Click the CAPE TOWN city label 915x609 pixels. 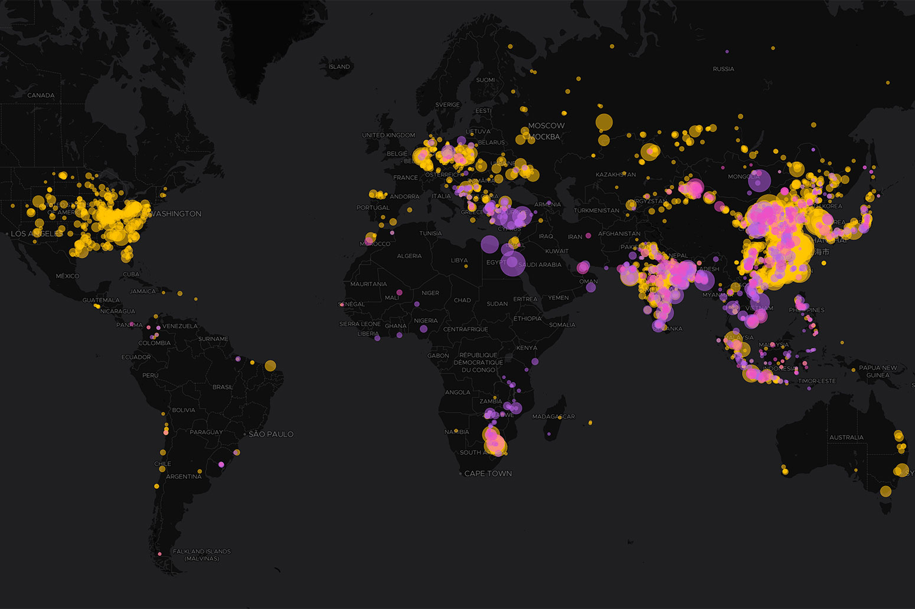click(489, 473)
